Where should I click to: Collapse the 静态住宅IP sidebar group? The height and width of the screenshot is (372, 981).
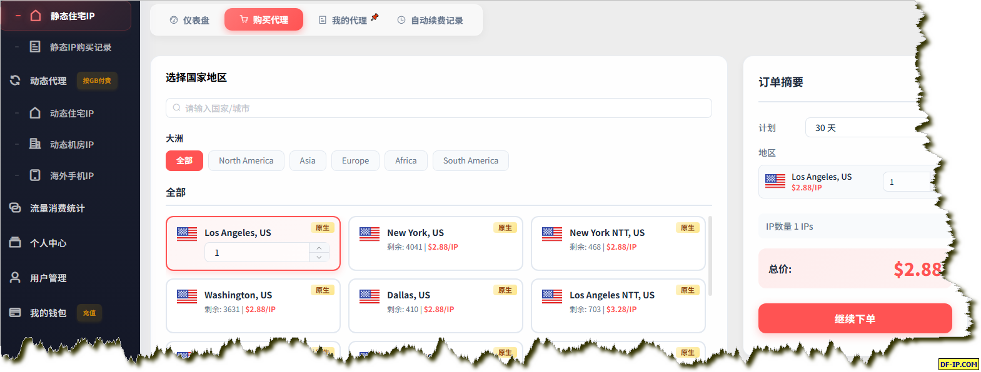(x=18, y=16)
